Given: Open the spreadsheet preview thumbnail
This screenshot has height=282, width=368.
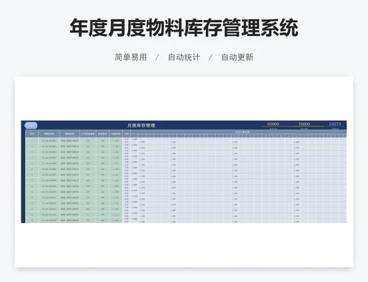Looking at the screenshot, I should 184,172.
